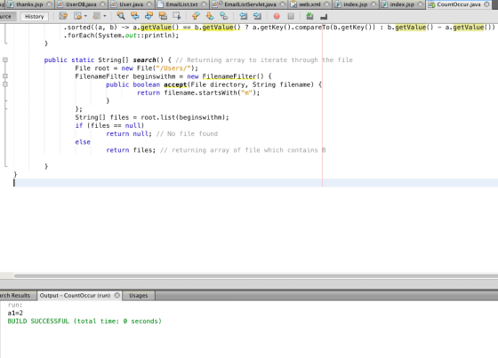Close the User.java tab
The width and height of the screenshot is (498, 358).
coord(150,4)
